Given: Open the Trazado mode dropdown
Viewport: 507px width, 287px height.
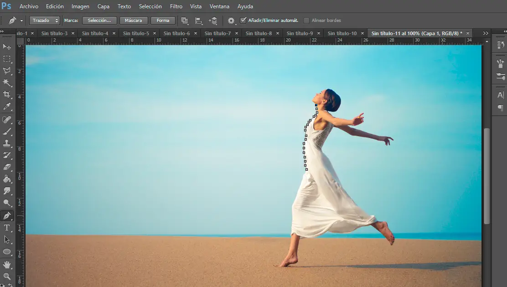Looking at the screenshot, I should tap(44, 21).
